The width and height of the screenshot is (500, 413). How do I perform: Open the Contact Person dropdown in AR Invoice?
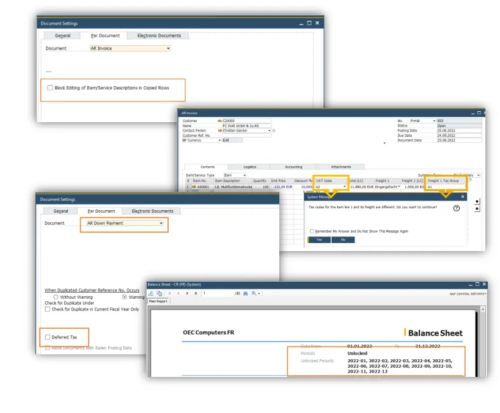click(270, 131)
